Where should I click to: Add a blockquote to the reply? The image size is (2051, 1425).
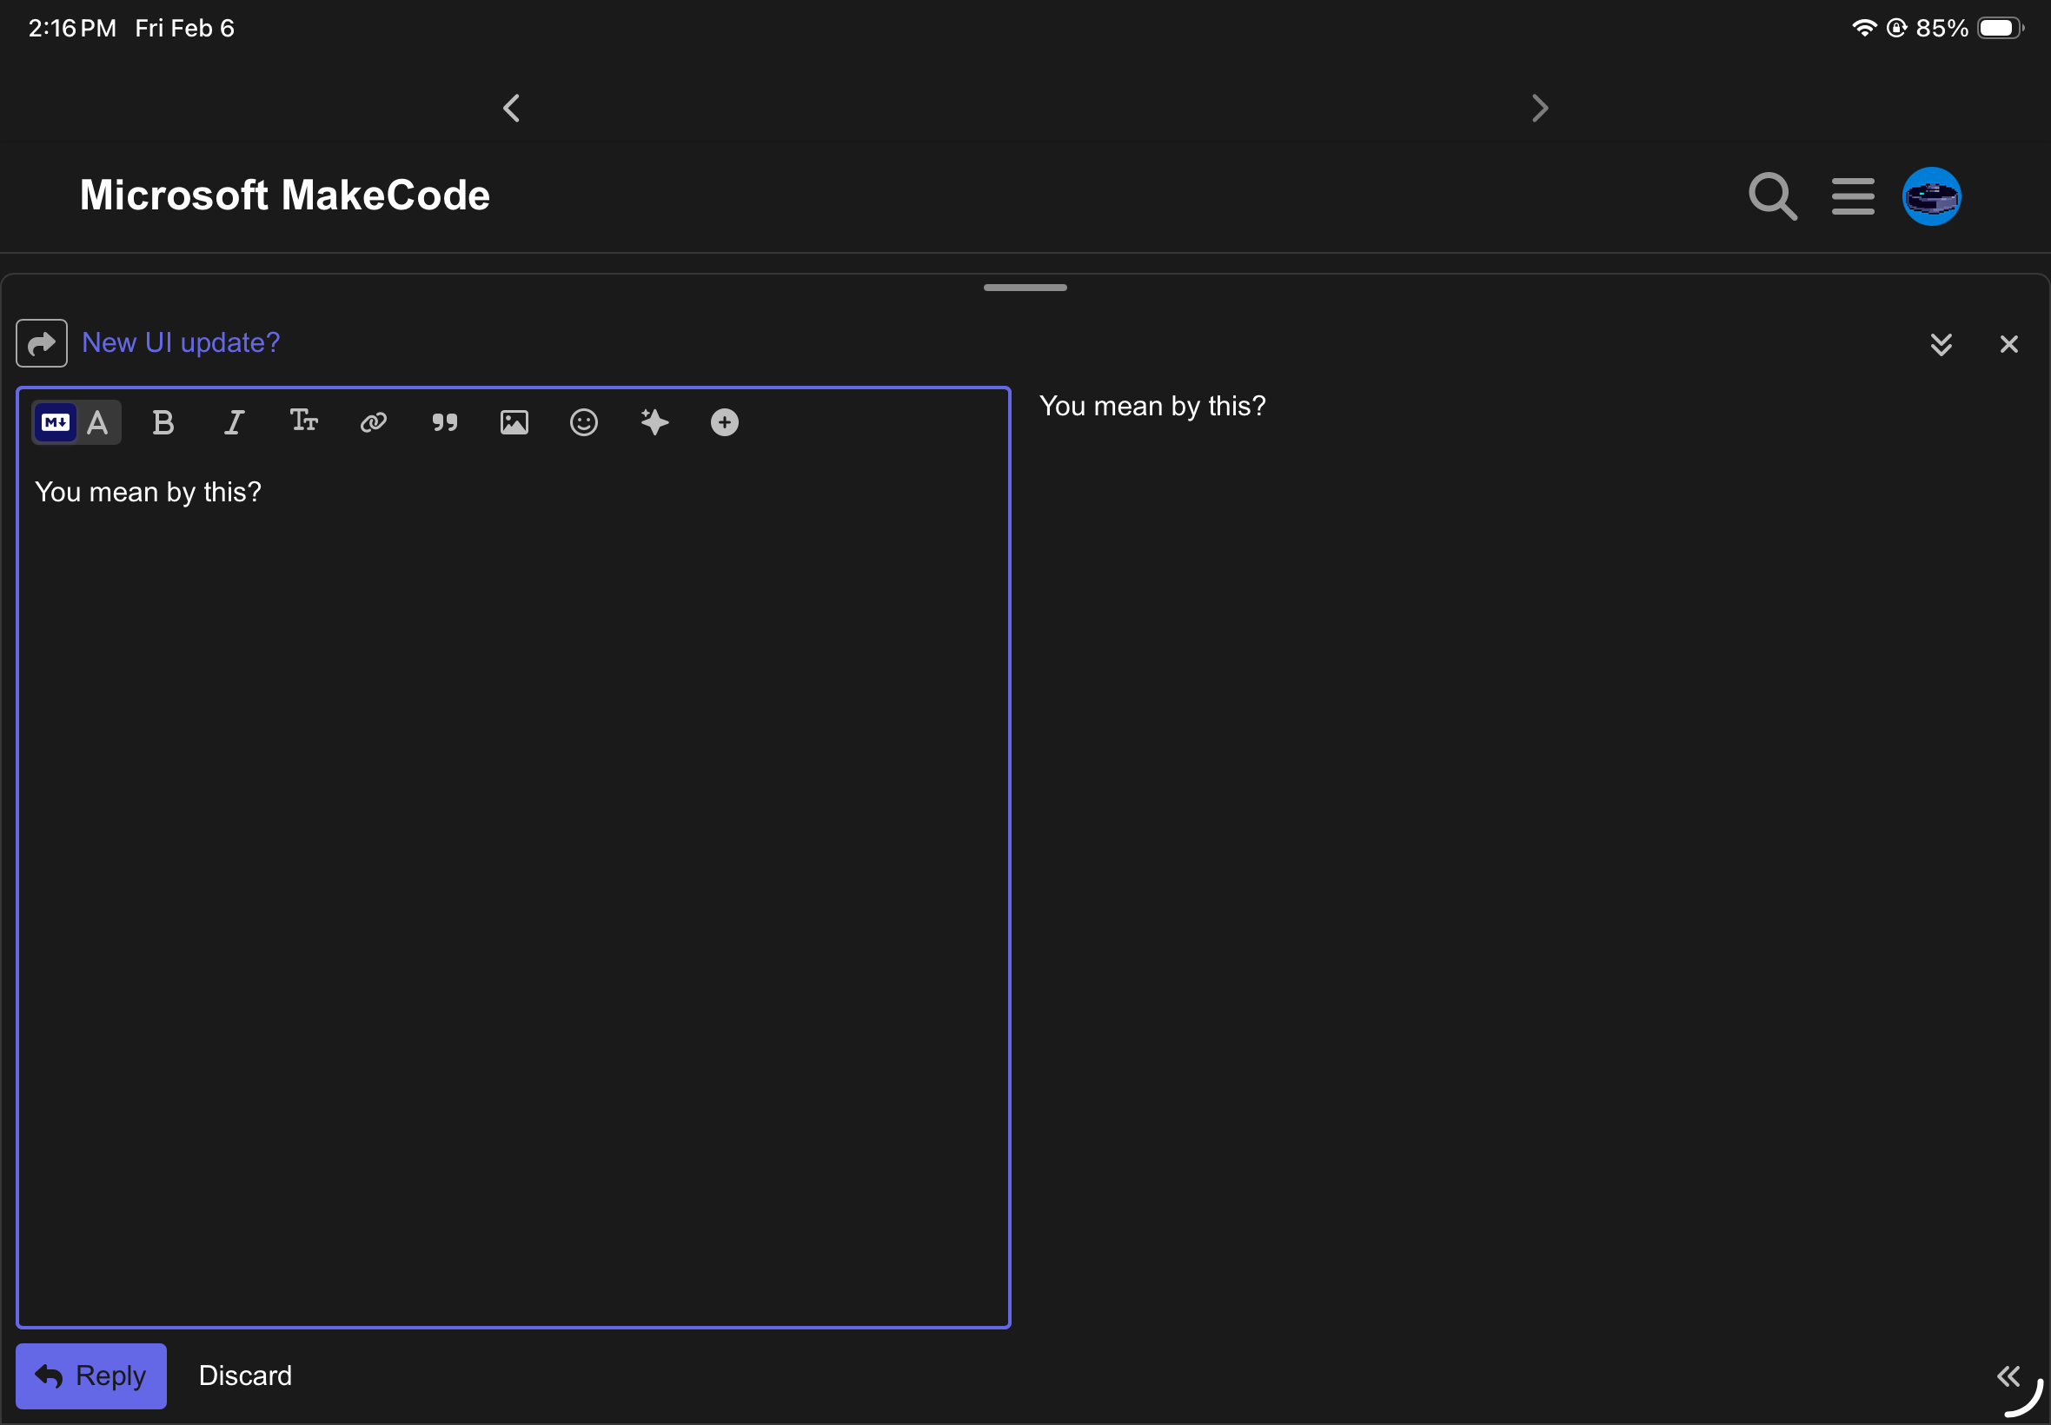pos(444,422)
